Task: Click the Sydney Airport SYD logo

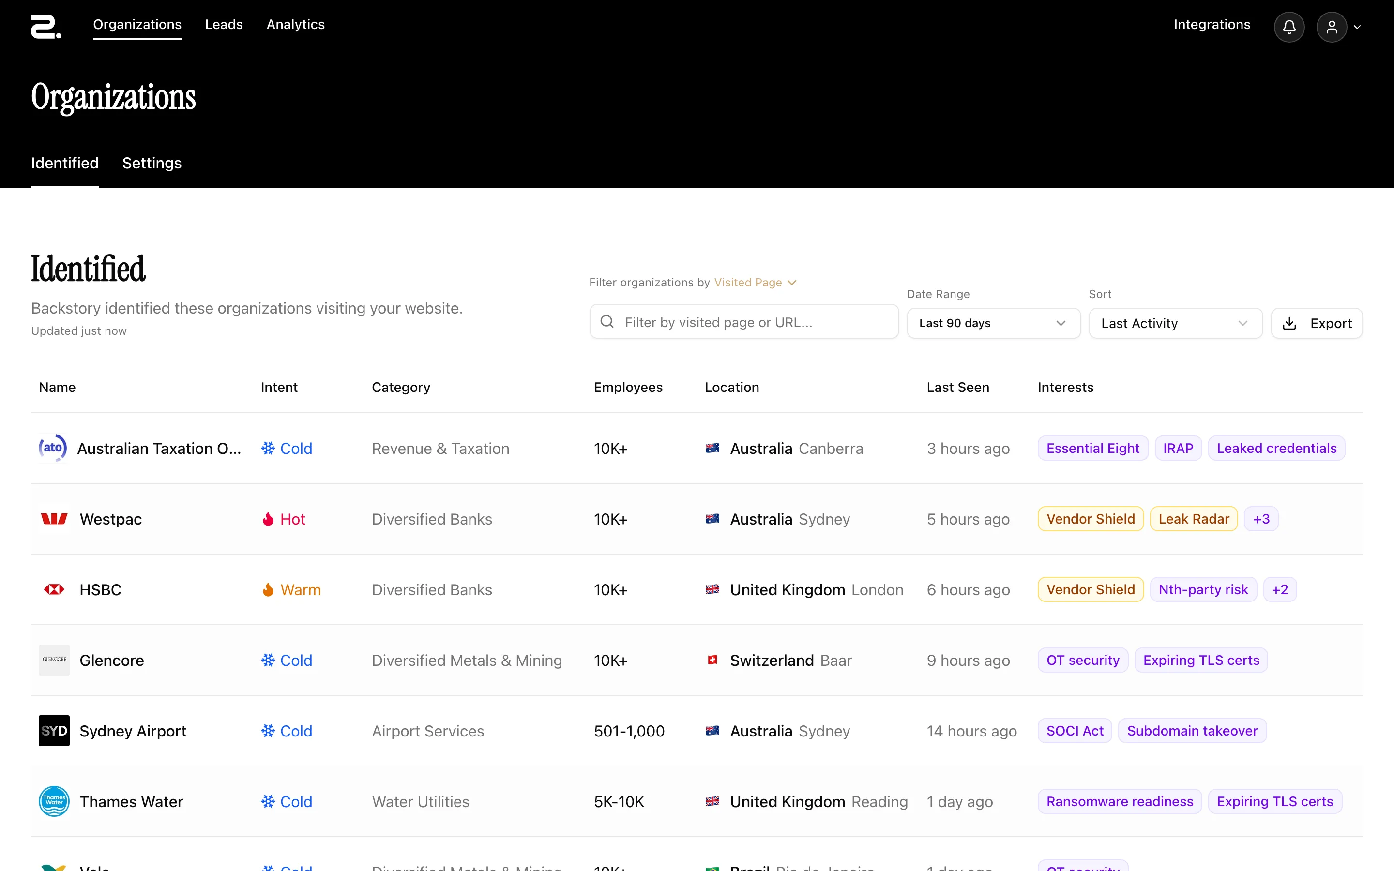Action: (54, 731)
